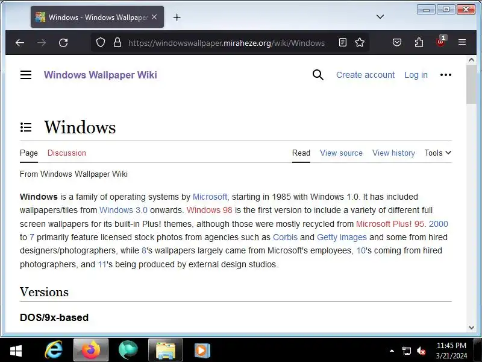This screenshot has height=362, width=482.
Task: Open the Save to Pocket icon
Action: click(397, 42)
